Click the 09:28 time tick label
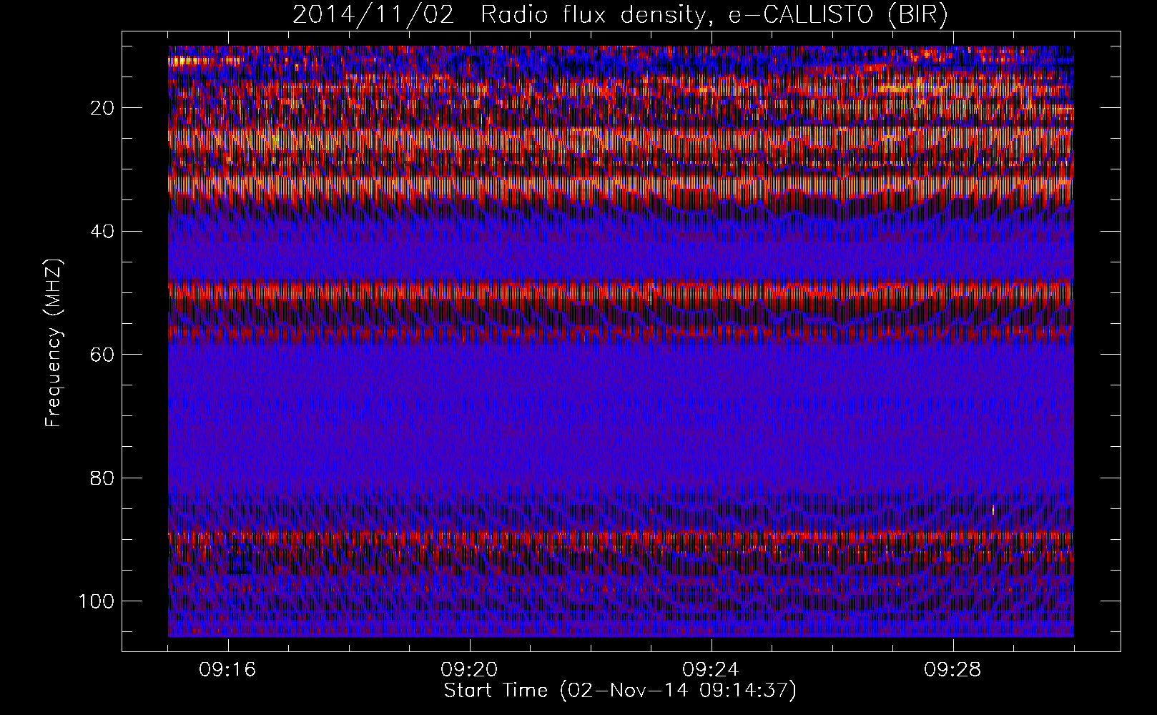The width and height of the screenshot is (1157, 715). click(952, 670)
